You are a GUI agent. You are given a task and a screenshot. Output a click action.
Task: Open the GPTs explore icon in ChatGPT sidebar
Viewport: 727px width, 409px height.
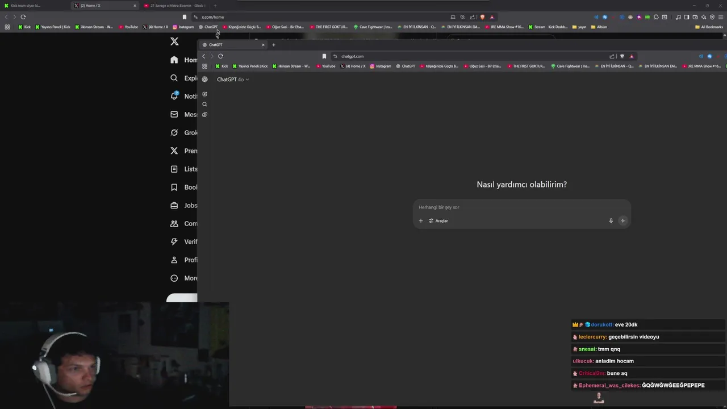tap(204, 114)
